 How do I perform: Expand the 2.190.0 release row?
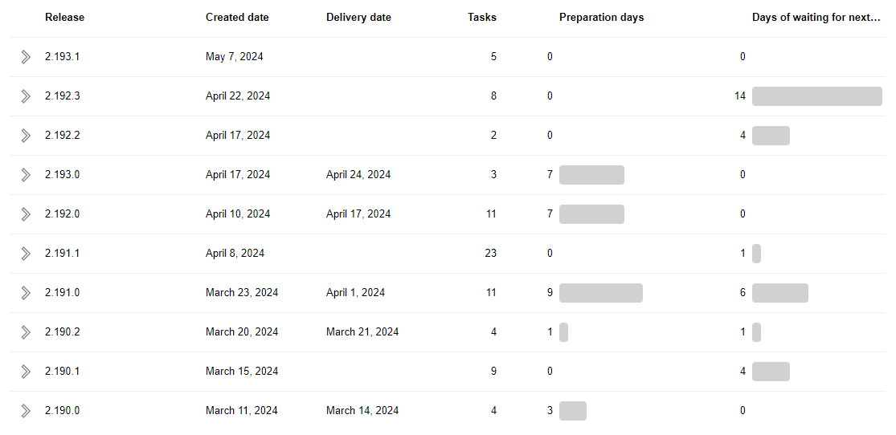[x=26, y=411]
